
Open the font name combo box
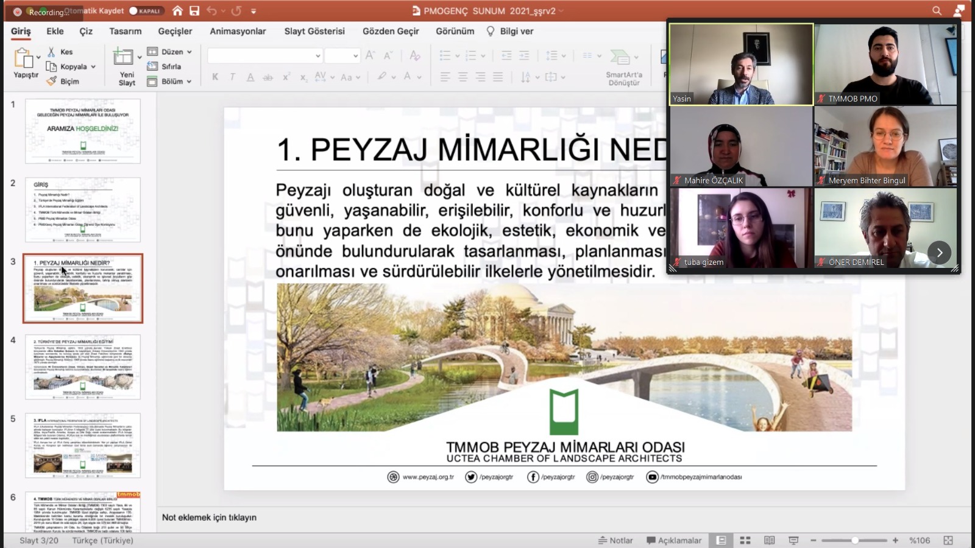(264, 56)
